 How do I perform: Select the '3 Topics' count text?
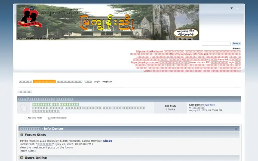pos(170,109)
